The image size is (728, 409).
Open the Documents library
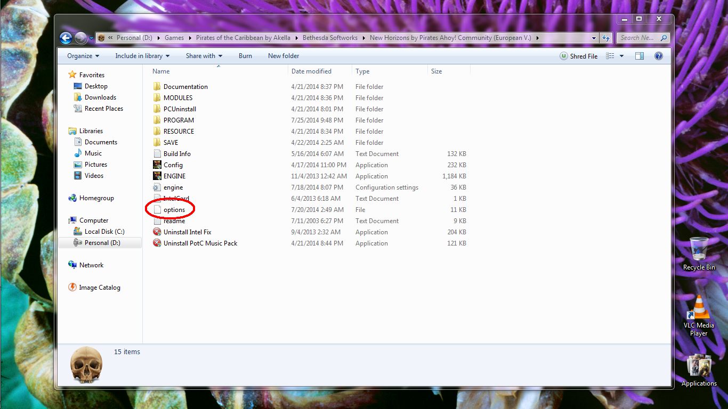tap(101, 142)
